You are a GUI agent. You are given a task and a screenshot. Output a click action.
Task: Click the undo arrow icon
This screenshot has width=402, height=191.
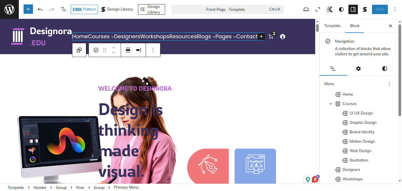pos(40,9)
